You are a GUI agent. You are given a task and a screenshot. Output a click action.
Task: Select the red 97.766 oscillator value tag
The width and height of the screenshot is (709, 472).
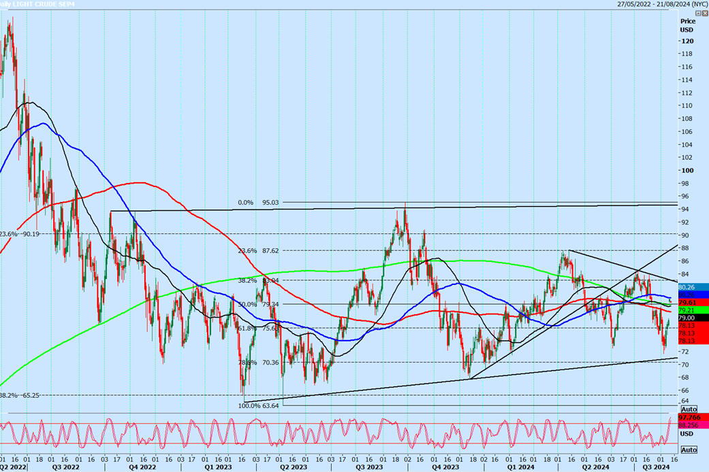tap(693, 418)
